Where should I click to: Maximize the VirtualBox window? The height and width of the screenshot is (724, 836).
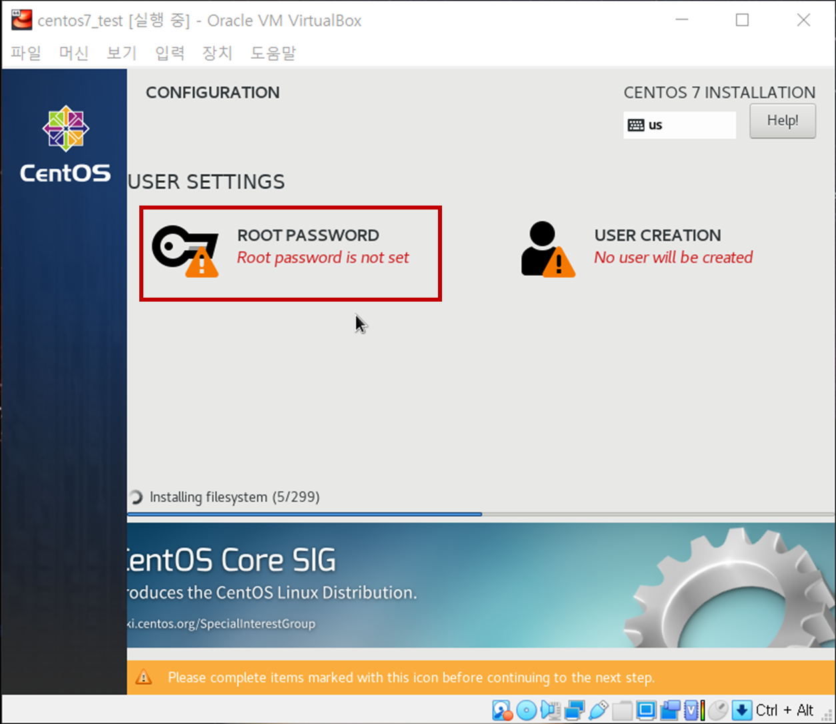[x=742, y=20]
